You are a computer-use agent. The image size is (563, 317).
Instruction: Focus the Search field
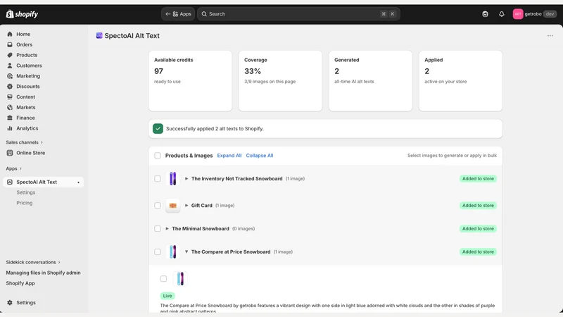pos(298,14)
